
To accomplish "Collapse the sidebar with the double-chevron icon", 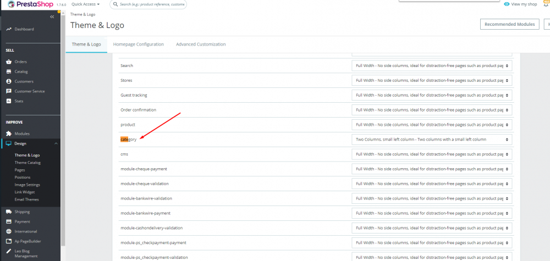I will pyautogui.click(x=52, y=17).
